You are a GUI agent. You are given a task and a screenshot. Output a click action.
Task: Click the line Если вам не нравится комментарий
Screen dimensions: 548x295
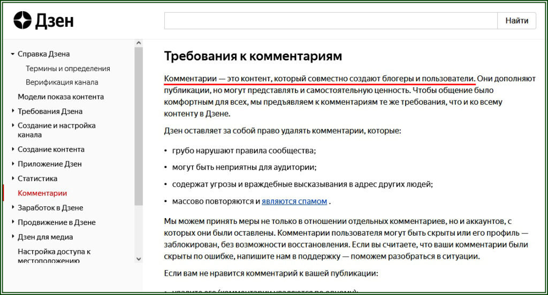coord(271,273)
